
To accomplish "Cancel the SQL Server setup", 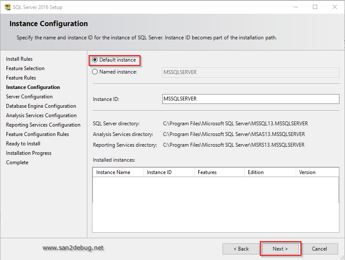I will point(319,249).
